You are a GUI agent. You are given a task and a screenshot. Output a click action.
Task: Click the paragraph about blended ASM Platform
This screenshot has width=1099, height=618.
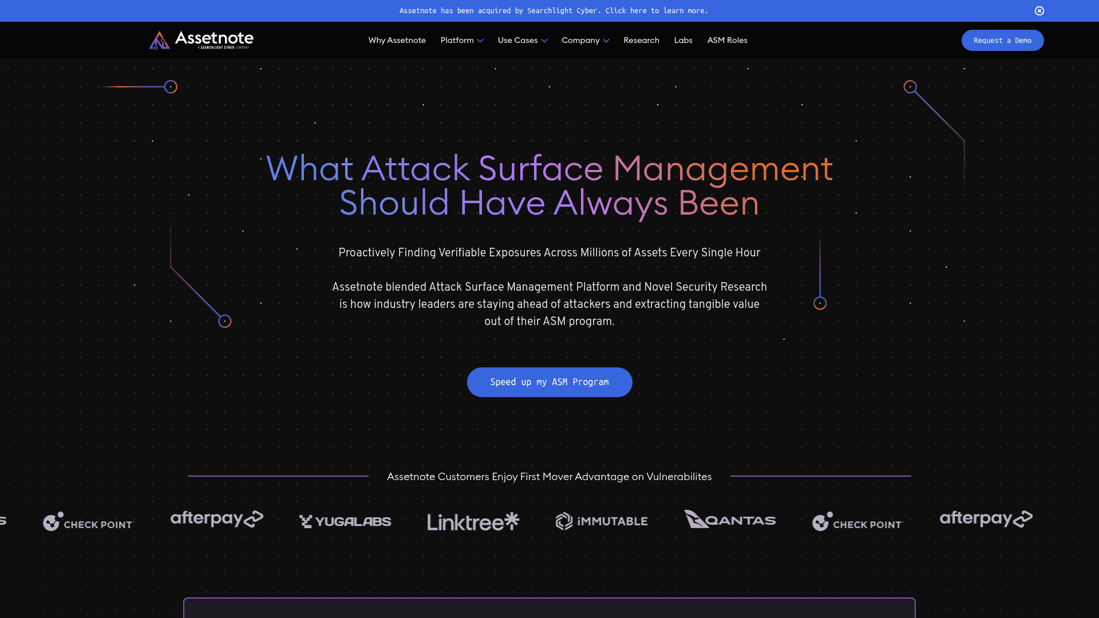pyautogui.click(x=549, y=304)
